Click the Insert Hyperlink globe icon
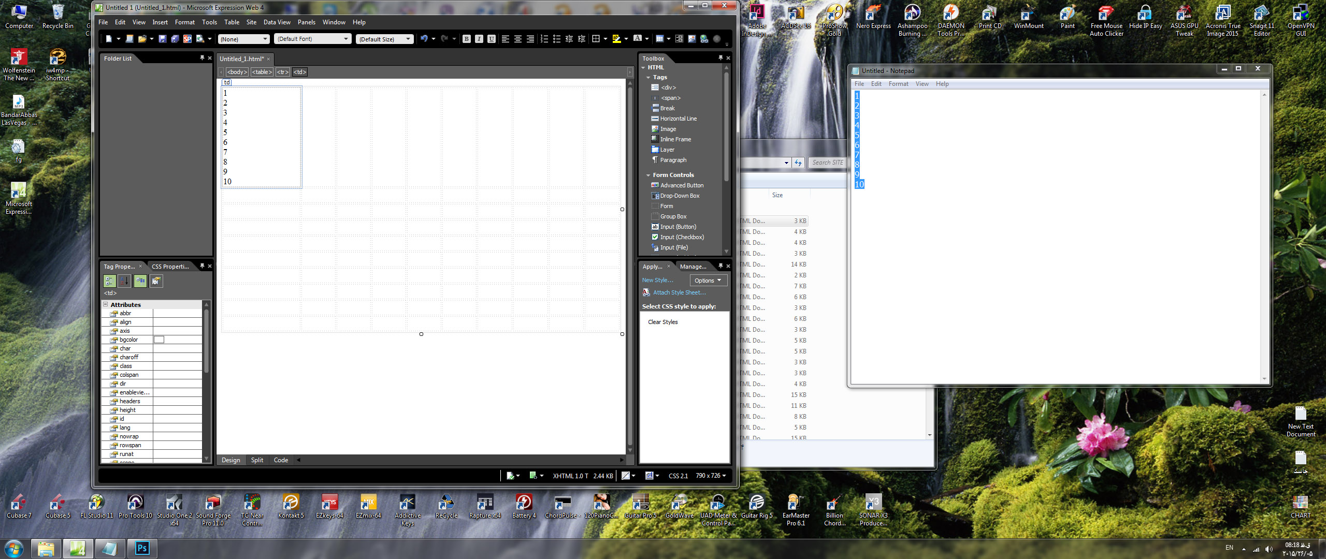The height and width of the screenshot is (559, 1326). pyautogui.click(x=704, y=39)
